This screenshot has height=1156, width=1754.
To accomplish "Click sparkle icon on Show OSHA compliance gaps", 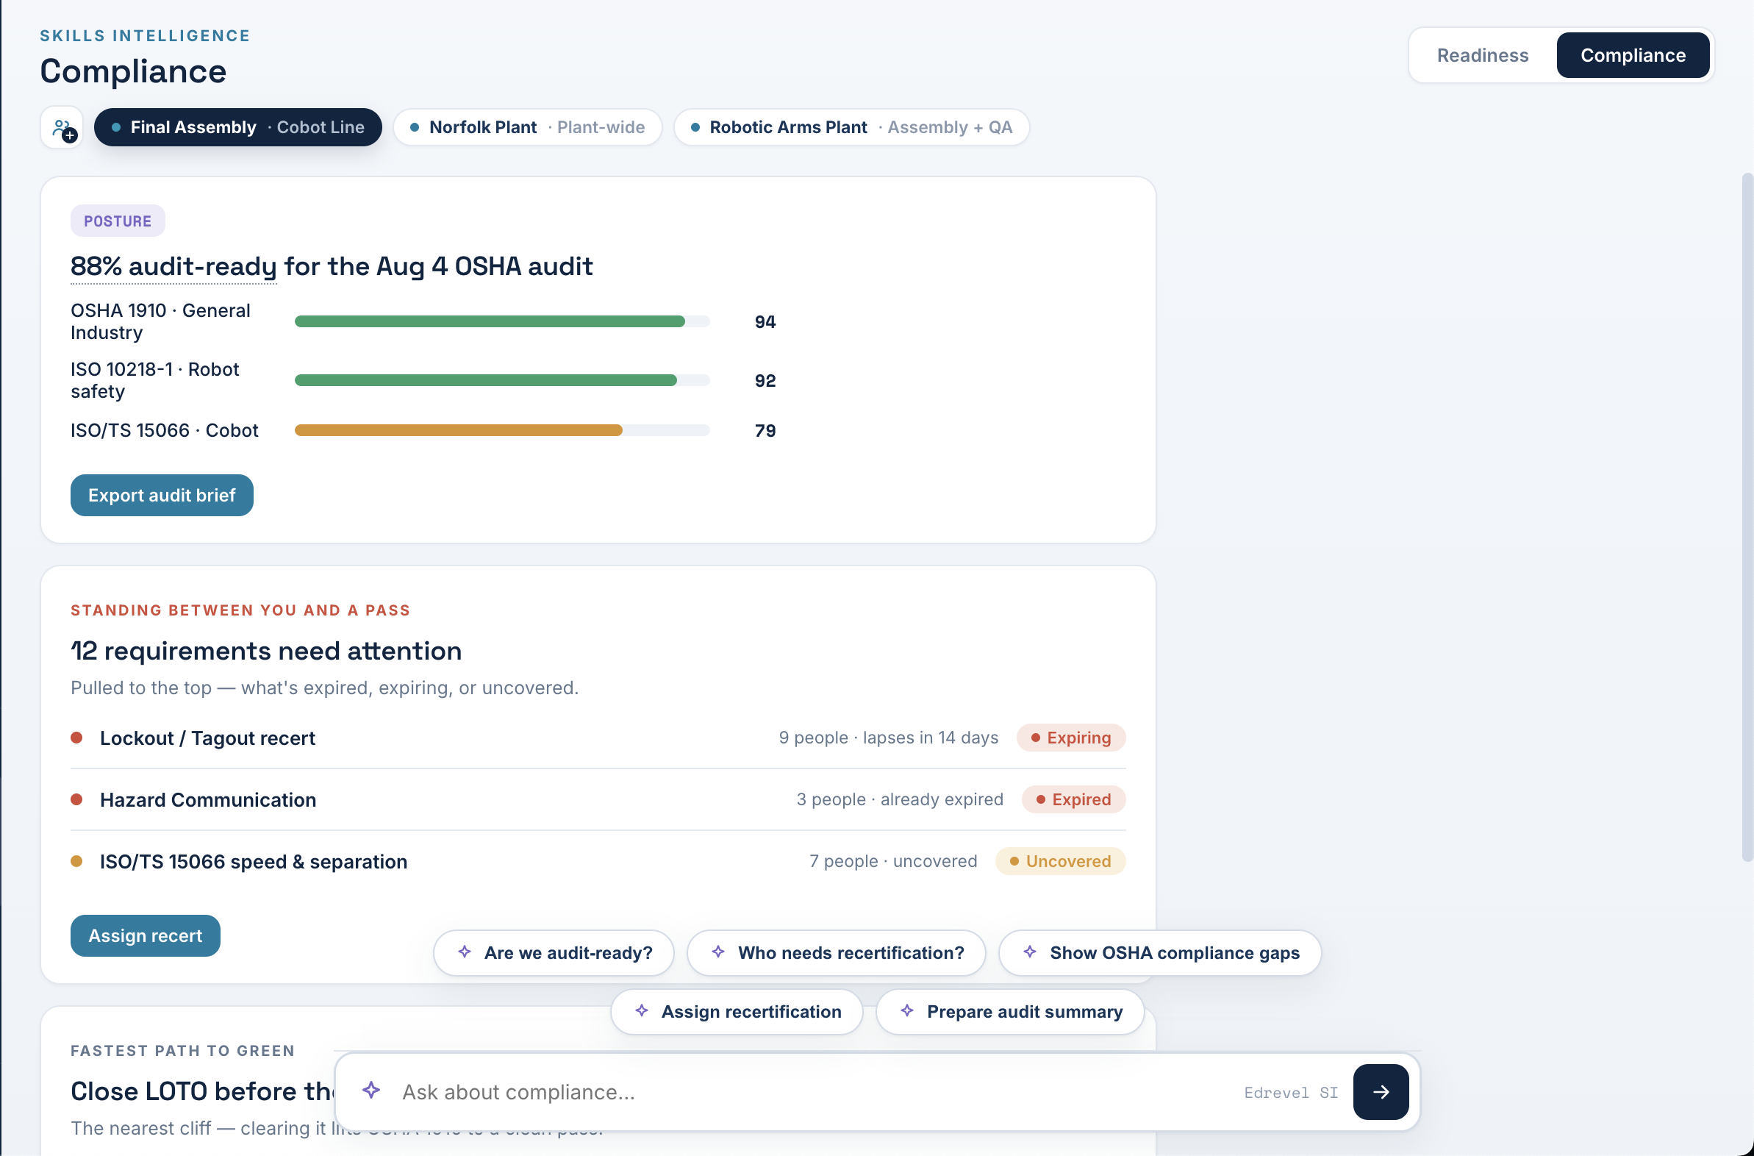I will pos(1031,952).
